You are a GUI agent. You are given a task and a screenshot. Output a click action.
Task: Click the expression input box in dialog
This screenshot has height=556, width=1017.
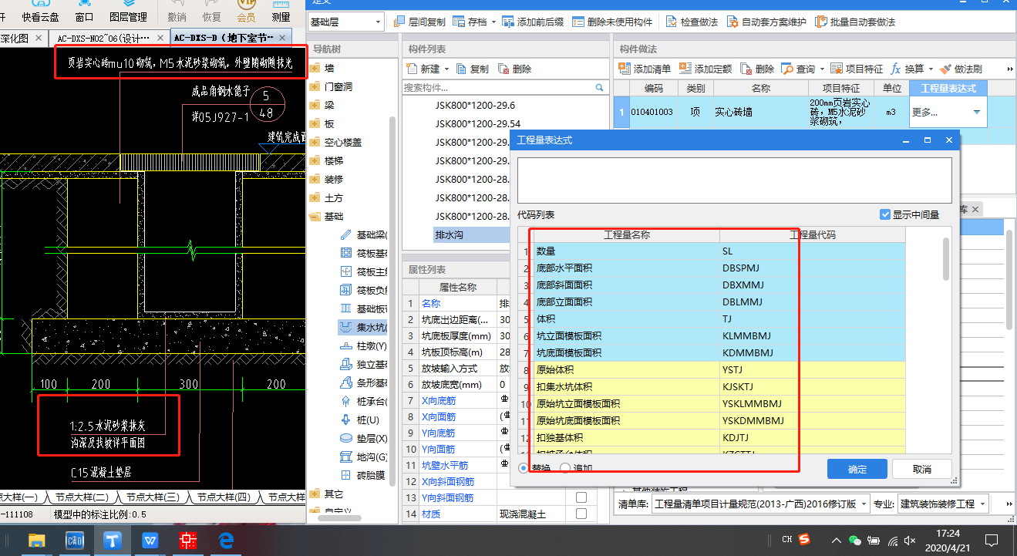pos(734,180)
